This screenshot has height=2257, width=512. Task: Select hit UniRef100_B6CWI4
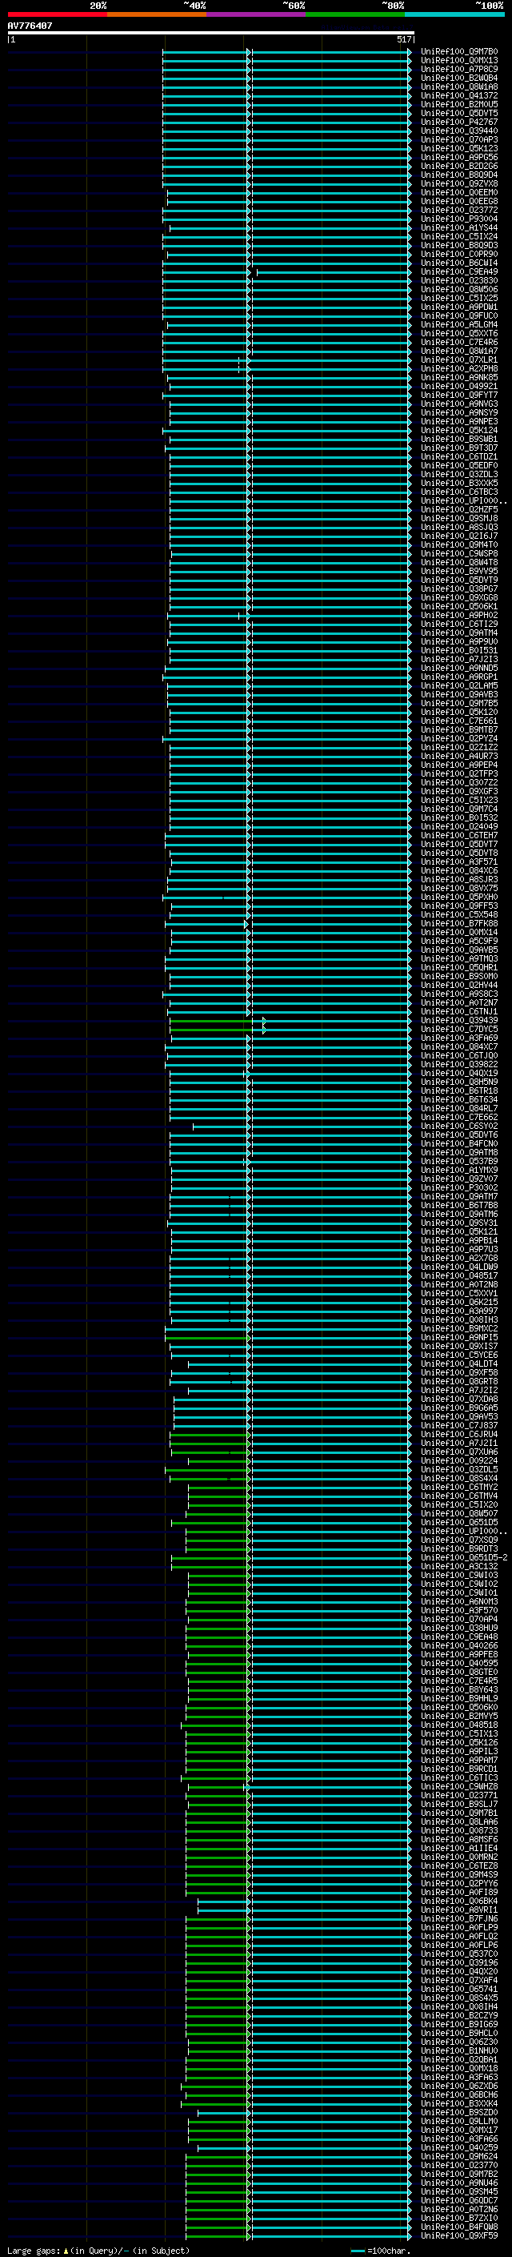(x=459, y=263)
